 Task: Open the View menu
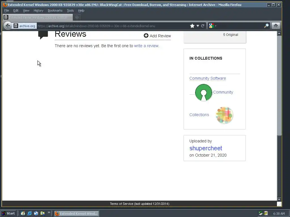(x=26, y=10)
